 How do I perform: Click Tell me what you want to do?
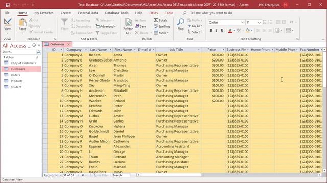click(211, 13)
